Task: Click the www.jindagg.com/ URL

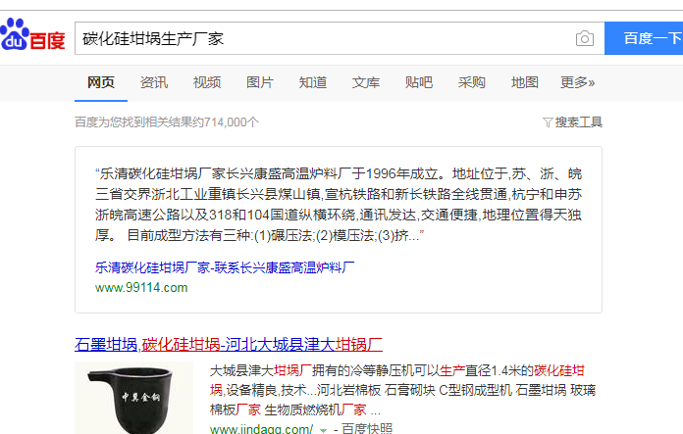Action: pos(261,429)
